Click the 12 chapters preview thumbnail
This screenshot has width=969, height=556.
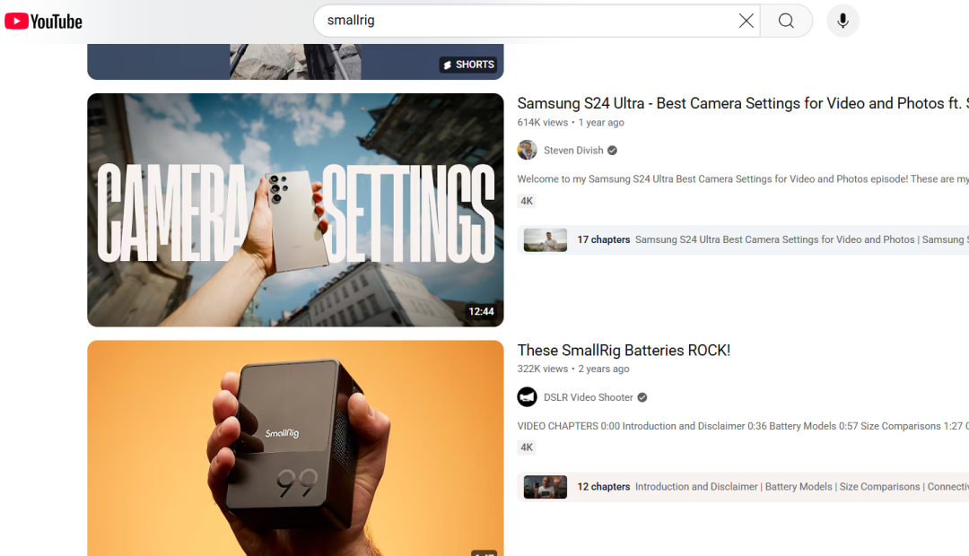pyautogui.click(x=546, y=487)
